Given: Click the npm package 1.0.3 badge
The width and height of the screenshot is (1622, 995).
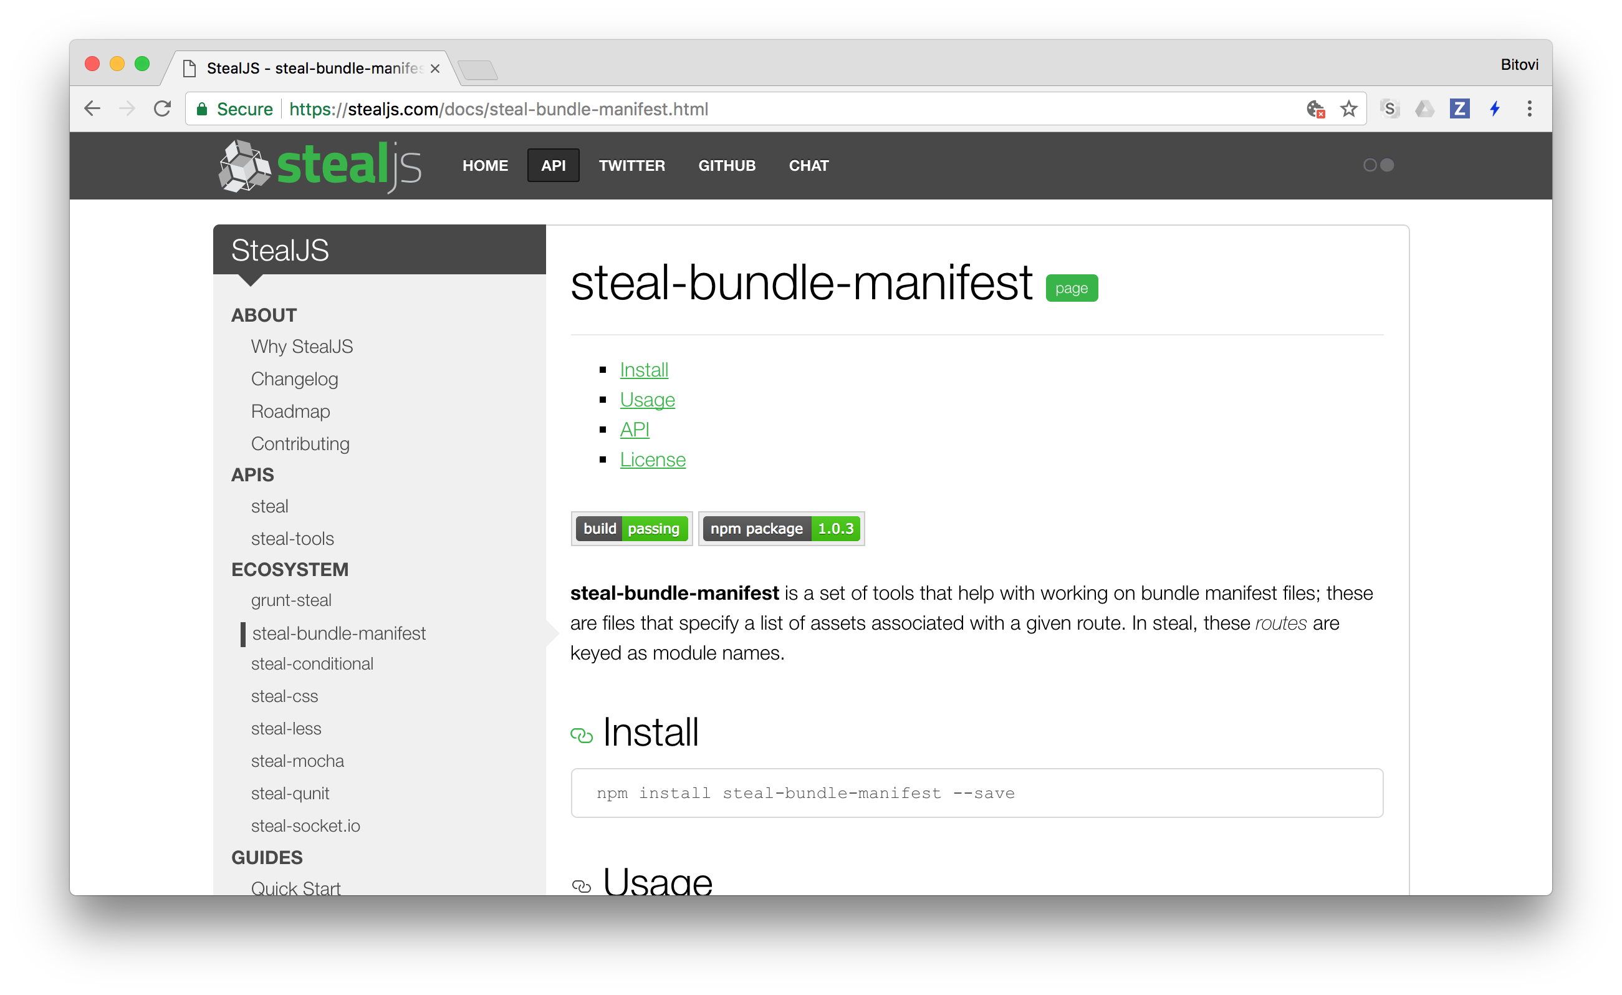Looking at the screenshot, I should click(x=781, y=529).
